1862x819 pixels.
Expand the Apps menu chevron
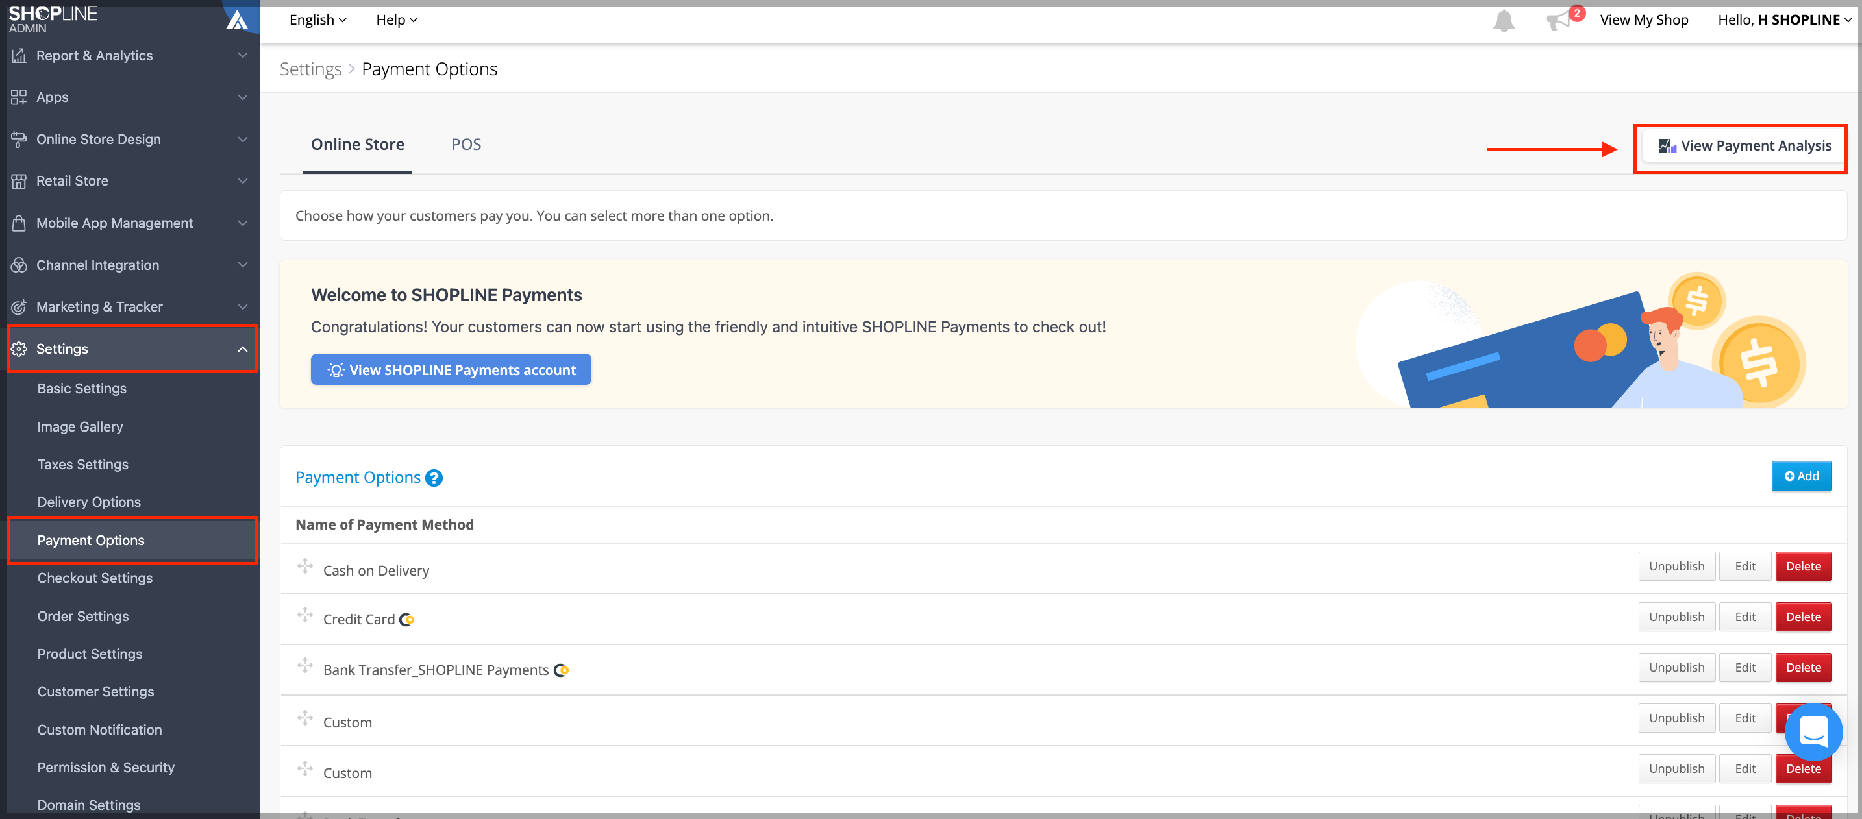(x=243, y=97)
